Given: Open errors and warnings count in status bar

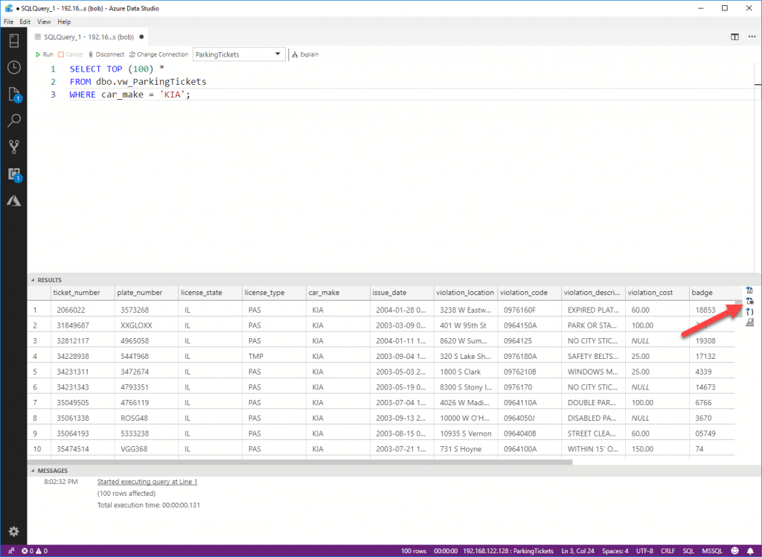Looking at the screenshot, I should click(34, 551).
